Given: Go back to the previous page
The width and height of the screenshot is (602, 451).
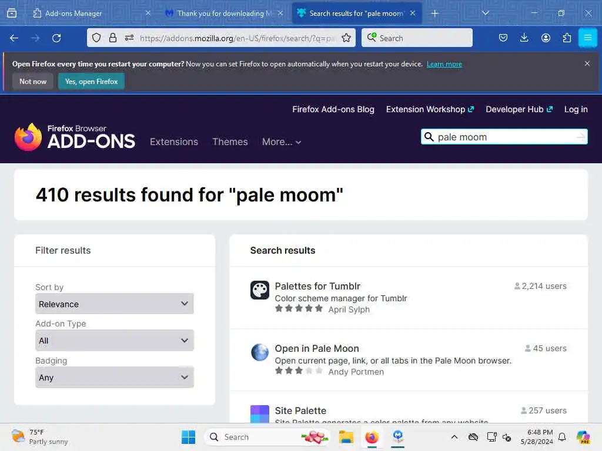Looking at the screenshot, I should pyautogui.click(x=14, y=38).
